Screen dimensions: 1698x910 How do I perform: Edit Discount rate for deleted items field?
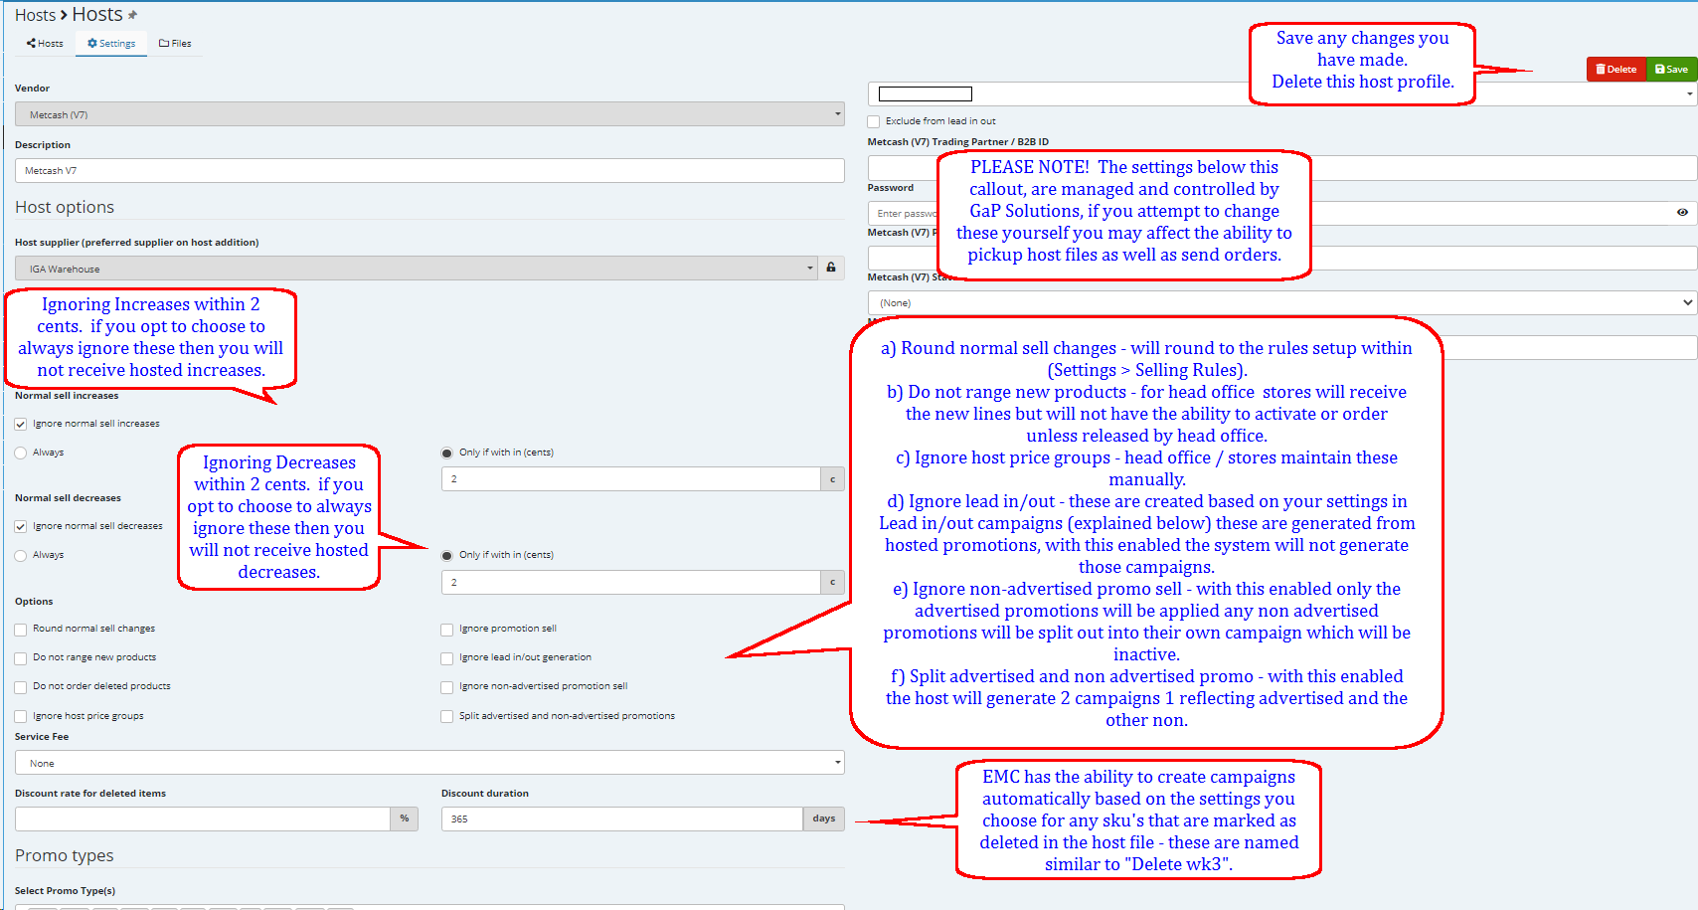pos(203,819)
